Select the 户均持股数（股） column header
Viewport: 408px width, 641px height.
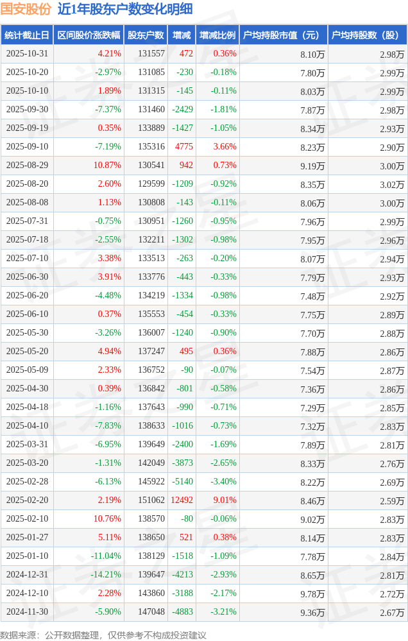[x=366, y=35]
